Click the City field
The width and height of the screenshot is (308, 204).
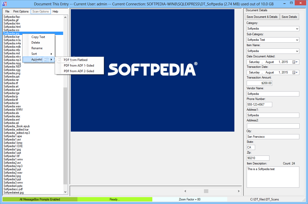(x=273, y=137)
